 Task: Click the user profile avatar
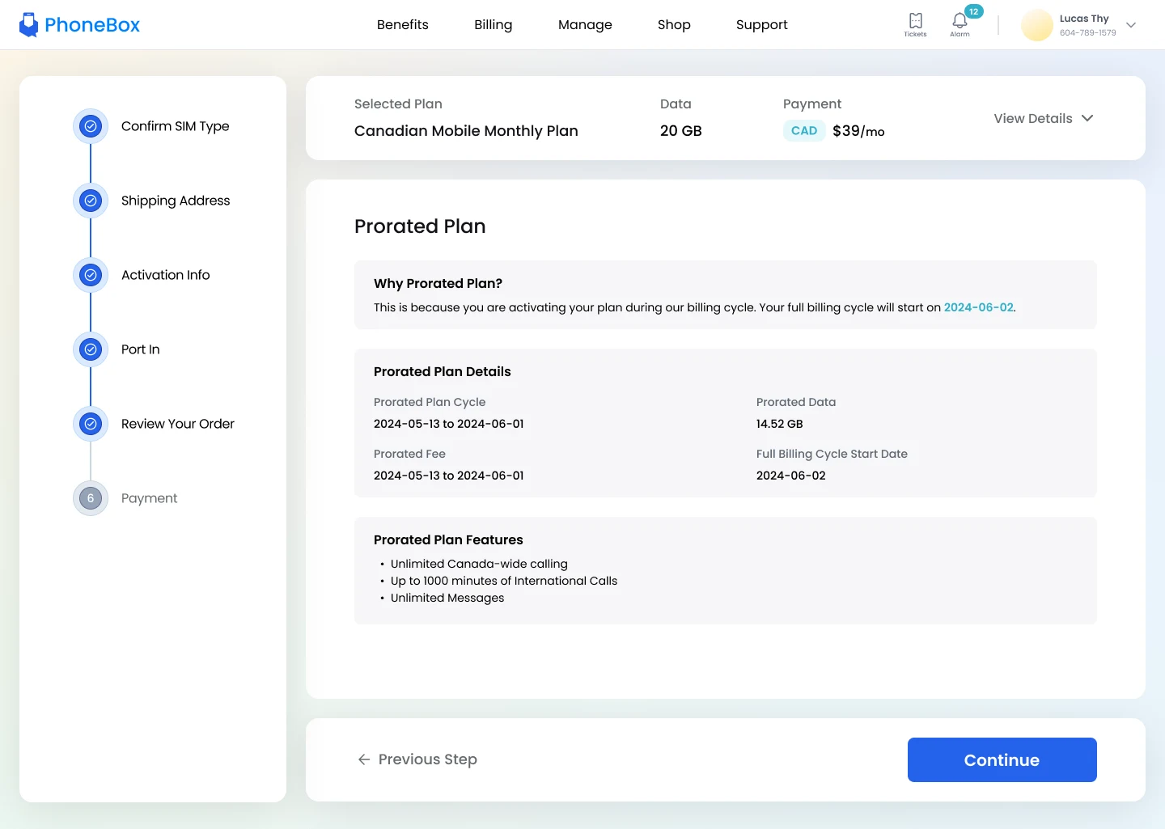1037,25
